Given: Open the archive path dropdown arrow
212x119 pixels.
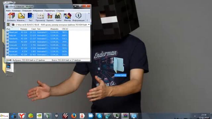Looking at the screenshot, I should [89, 25].
